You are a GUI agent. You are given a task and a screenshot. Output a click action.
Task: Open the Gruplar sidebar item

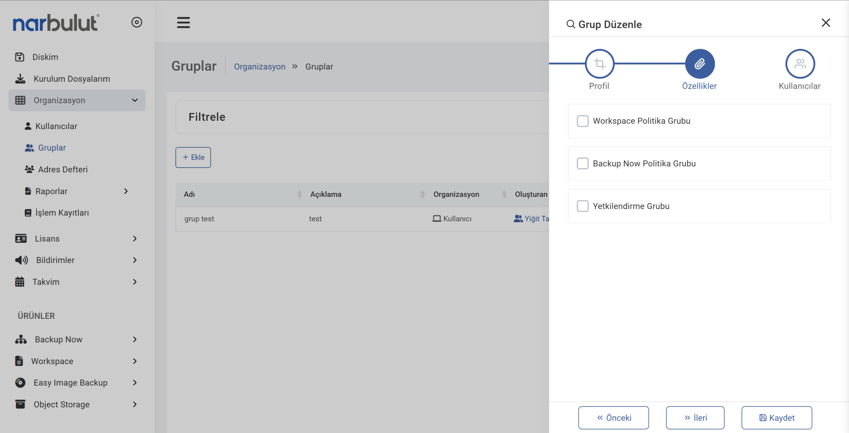tap(52, 148)
